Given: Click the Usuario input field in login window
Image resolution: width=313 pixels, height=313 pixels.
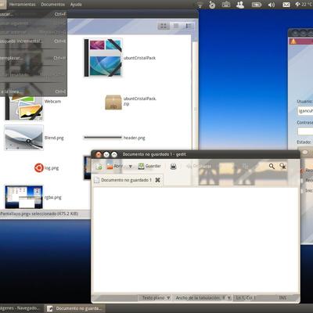Looking at the screenshot, I should (305, 110).
